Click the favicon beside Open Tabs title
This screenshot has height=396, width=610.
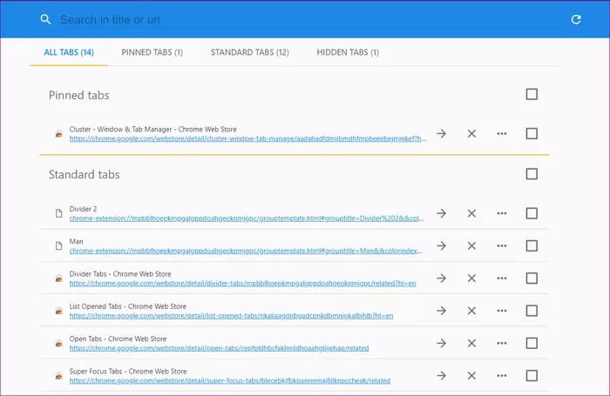(58, 344)
